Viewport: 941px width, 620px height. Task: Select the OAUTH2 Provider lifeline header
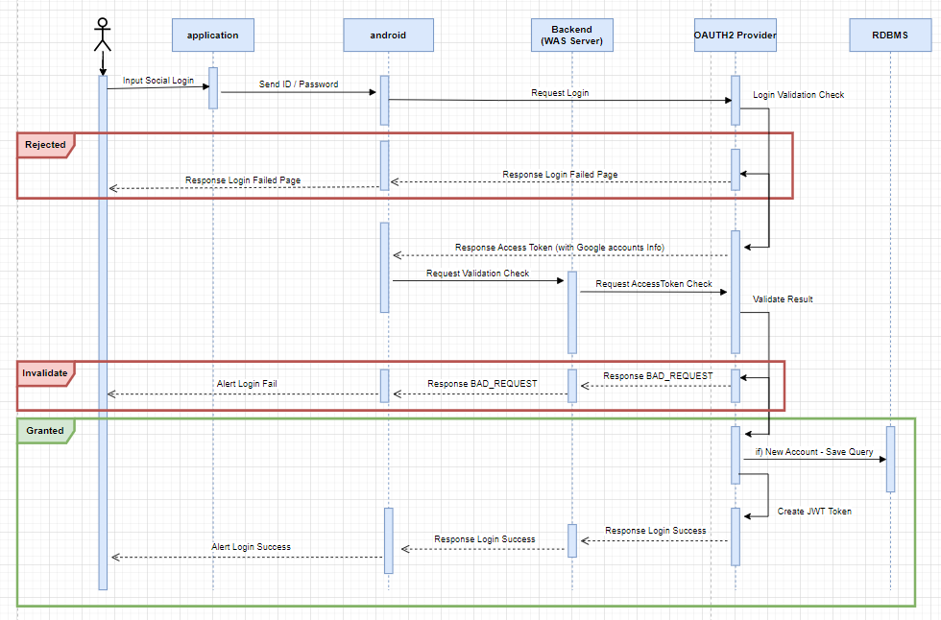pos(735,35)
